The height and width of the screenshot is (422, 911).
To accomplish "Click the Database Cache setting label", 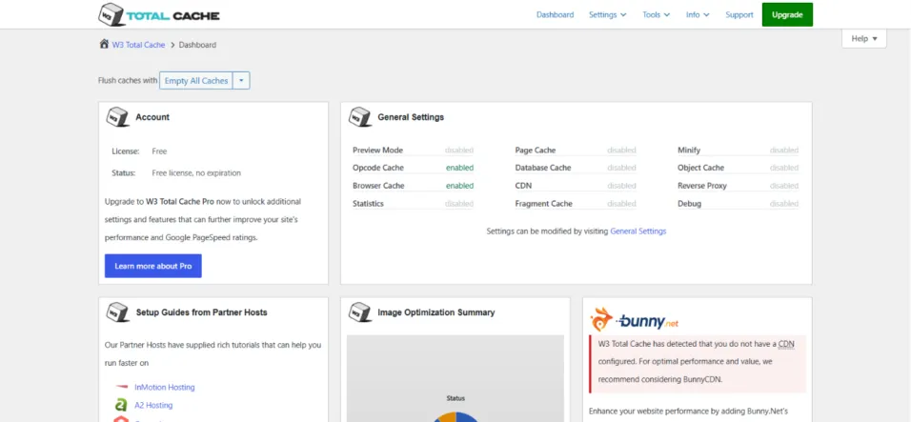I will 542,168.
